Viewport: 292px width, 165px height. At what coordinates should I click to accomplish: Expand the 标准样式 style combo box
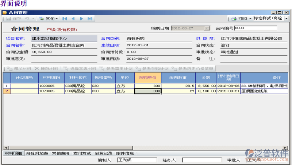pyautogui.click(x=287, y=19)
